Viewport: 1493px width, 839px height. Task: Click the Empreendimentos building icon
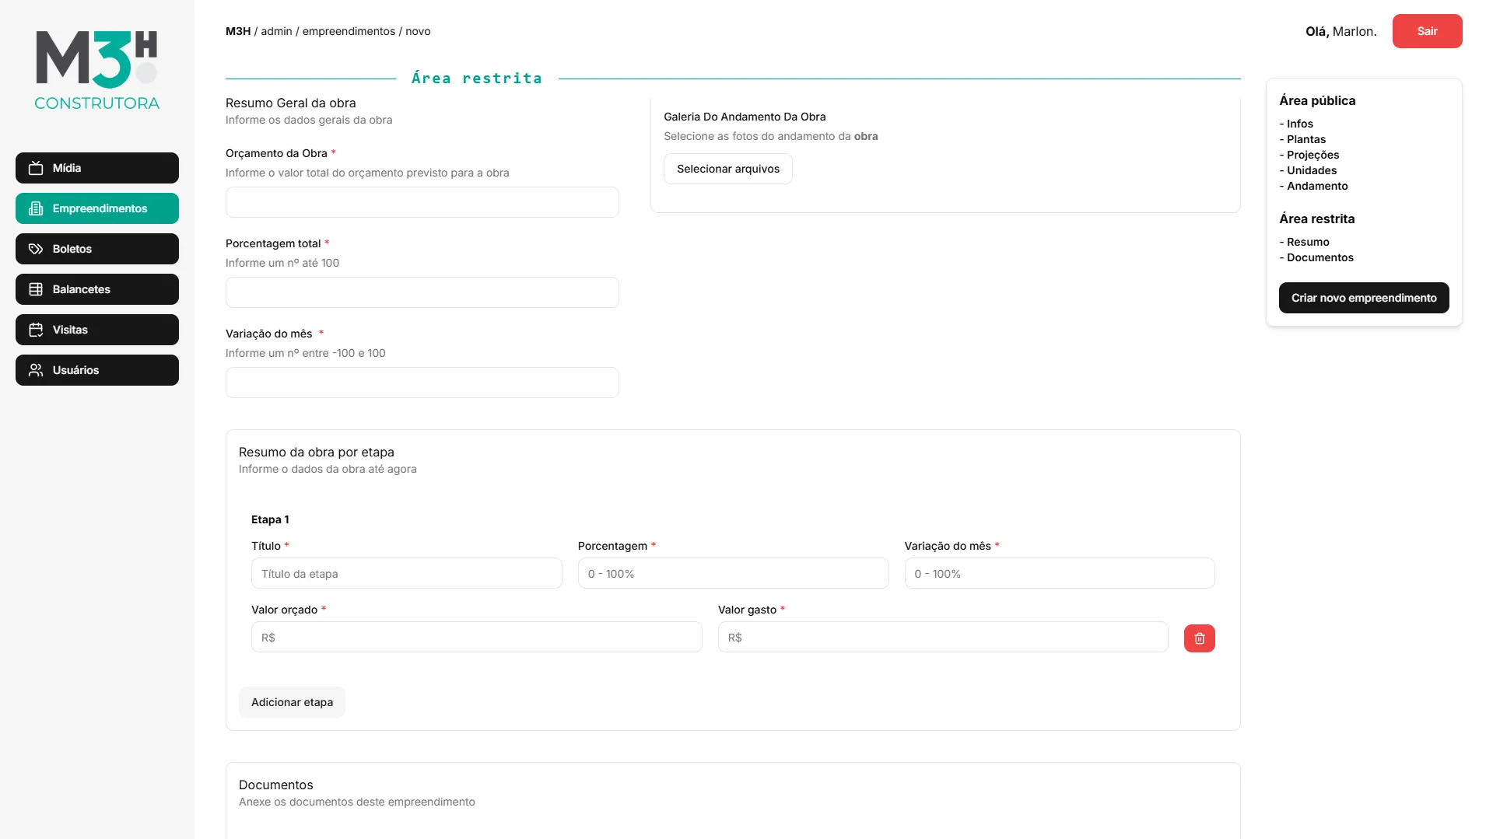pos(36,208)
